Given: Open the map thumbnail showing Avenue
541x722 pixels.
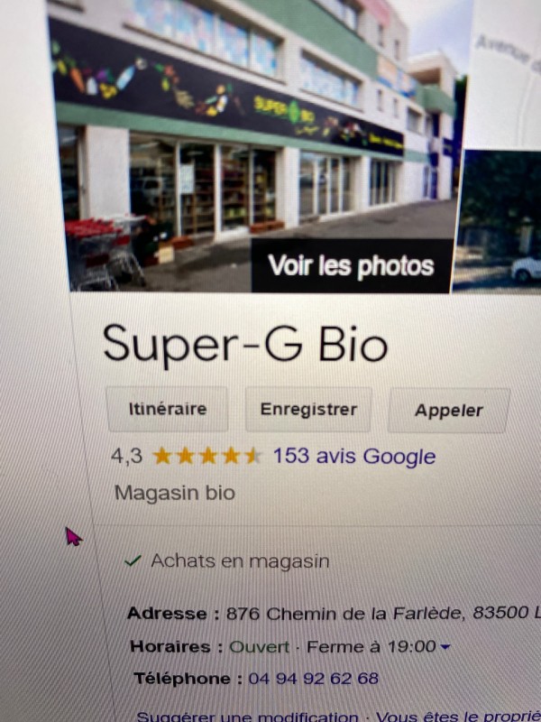Looking at the screenshot, I should [505, 74].
